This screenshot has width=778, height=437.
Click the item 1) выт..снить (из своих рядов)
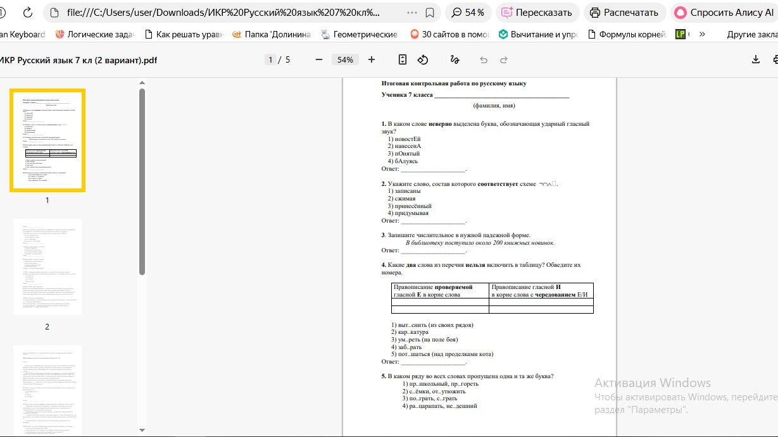point(432,325)
